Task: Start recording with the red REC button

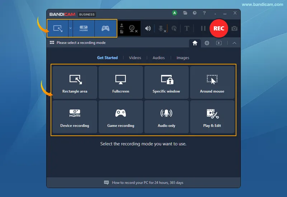Action: click(219, 28)
